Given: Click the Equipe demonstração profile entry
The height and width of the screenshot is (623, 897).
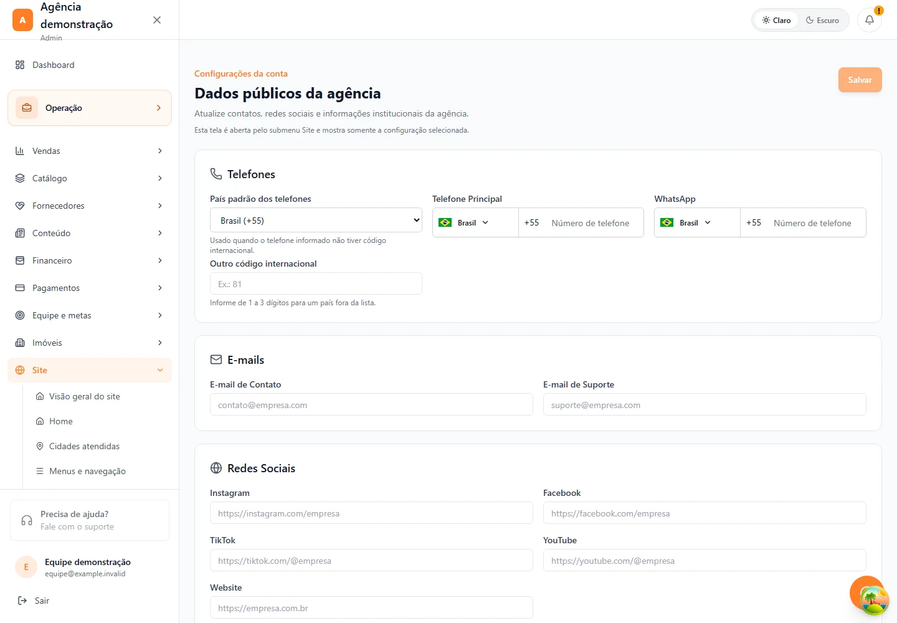Looking at the screenshot, I should click(x=90, y=567).
